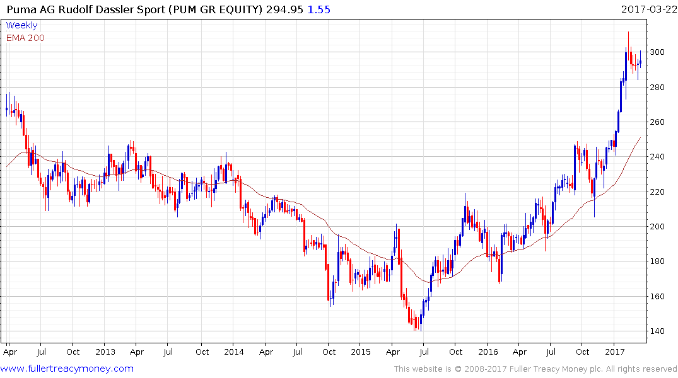The image size is (678, 378).
Task: Click the 260 price axis label
Action: pyautogui.click(x=657, y=122)
